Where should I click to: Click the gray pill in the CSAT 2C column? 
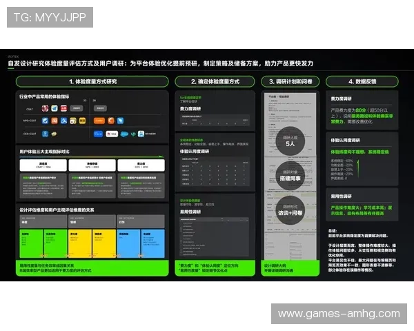pyautogui.click(x=77, y=108)
